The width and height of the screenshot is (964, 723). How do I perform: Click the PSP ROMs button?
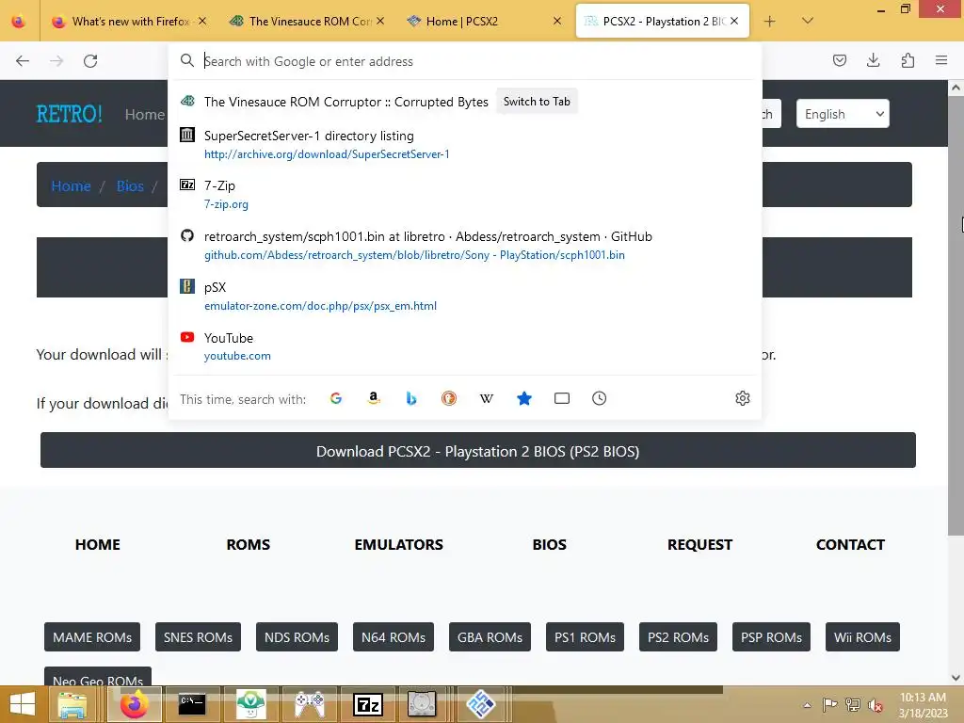pyautogui.click(x=771, y=637)
